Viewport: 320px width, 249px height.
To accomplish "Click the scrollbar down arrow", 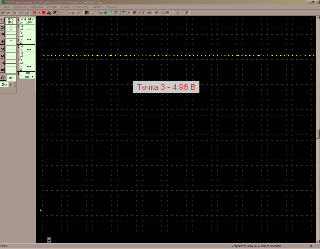I will pyautogui.click(x=318, y=241).
